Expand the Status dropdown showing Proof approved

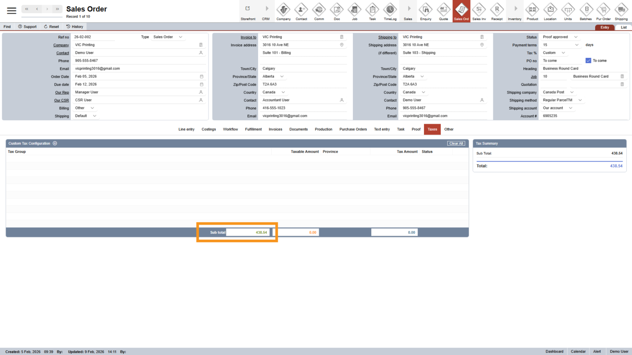(x=576, y=37)
